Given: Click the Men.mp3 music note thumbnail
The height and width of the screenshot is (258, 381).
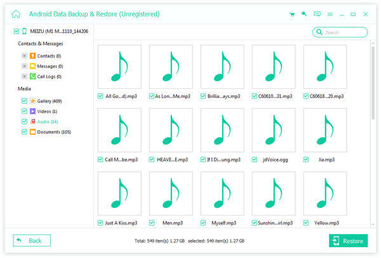Looking at the screenshot, I should tap(171, 193).
